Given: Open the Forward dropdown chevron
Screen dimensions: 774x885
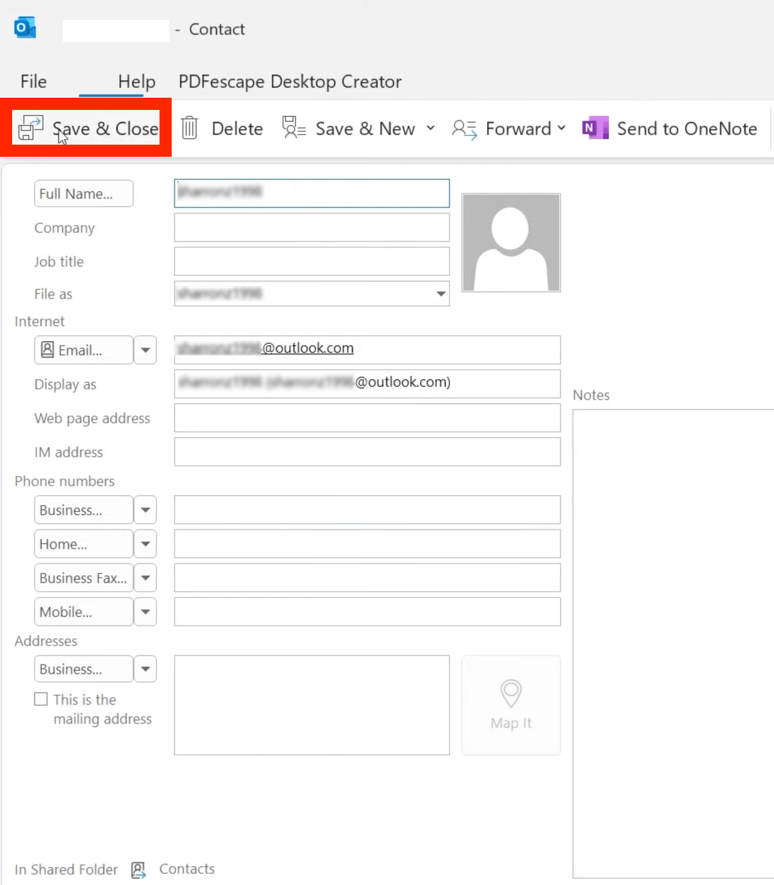Looking at the screenshot, I should 561,128.
